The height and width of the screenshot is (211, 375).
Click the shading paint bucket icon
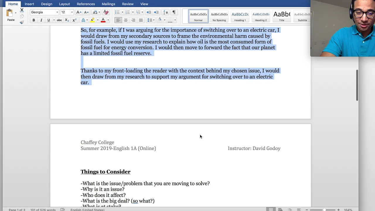[x=159, y=20]
